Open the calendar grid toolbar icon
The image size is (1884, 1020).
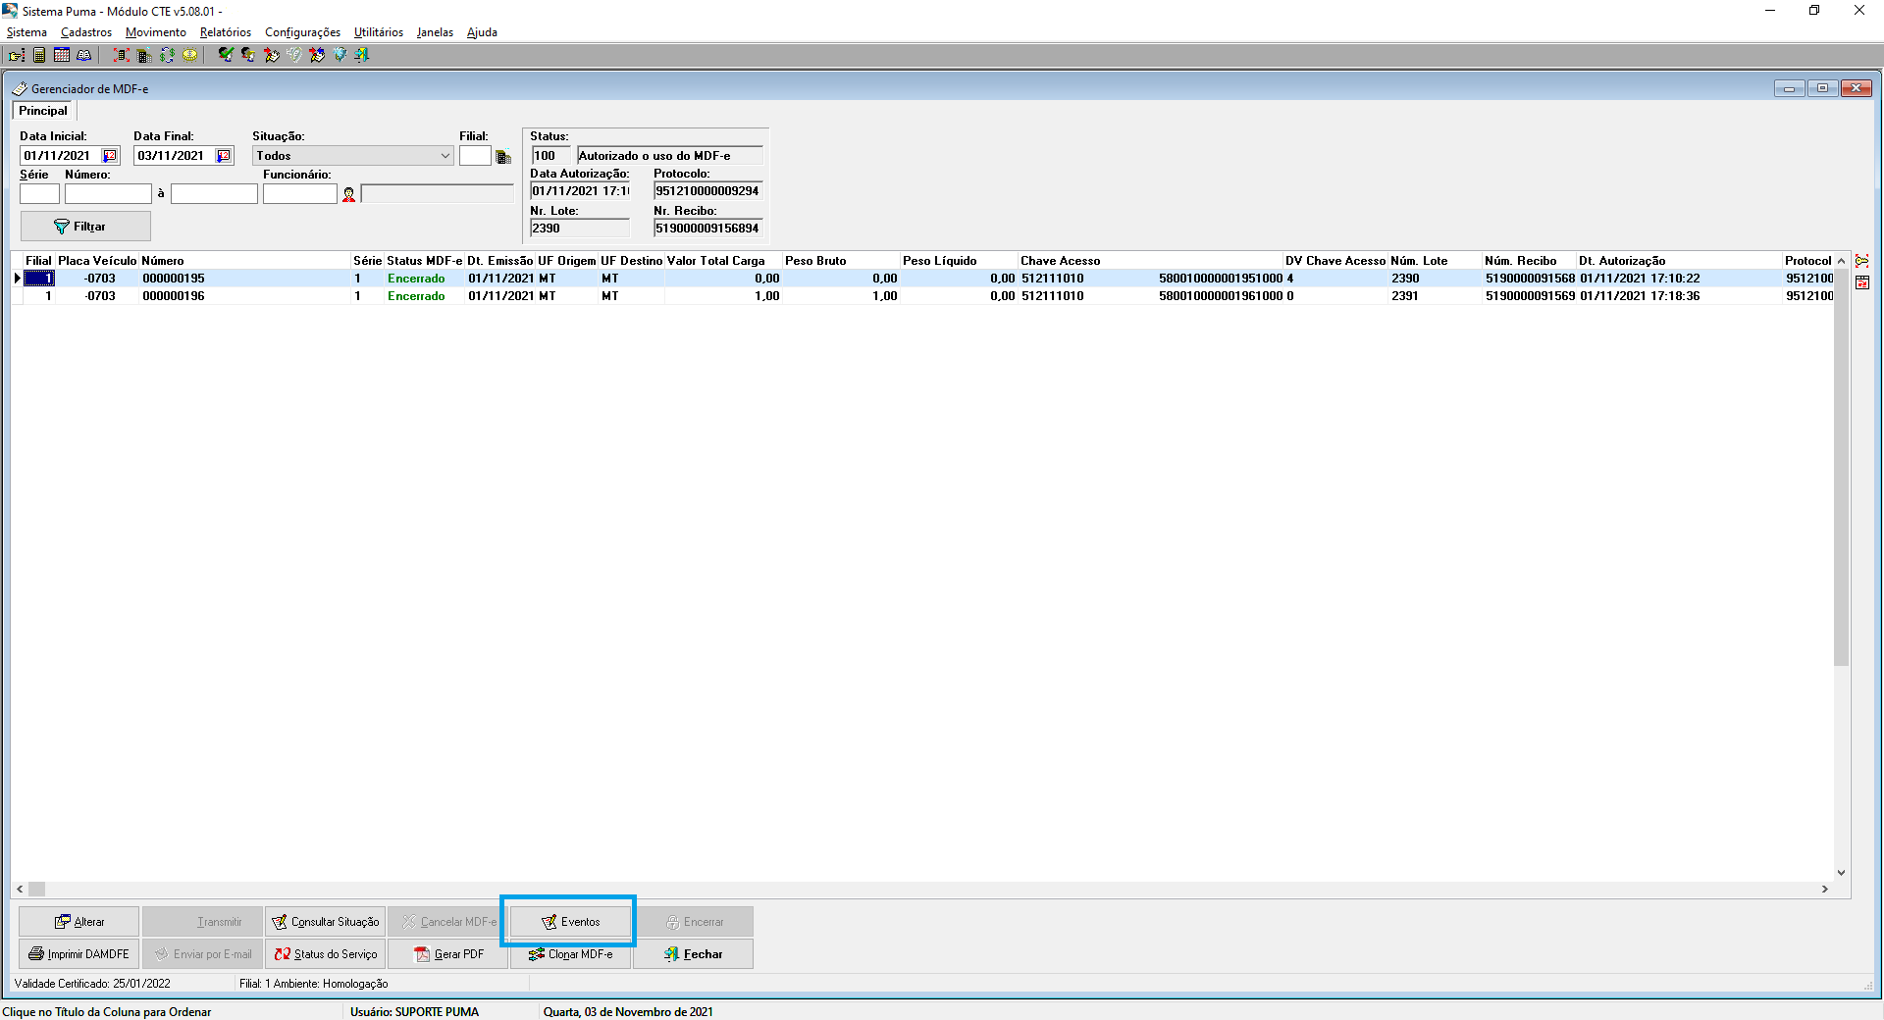click(62, 55)
